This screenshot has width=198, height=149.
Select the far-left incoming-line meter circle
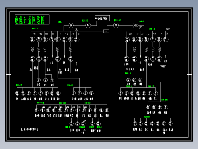[x=71, y=26]
